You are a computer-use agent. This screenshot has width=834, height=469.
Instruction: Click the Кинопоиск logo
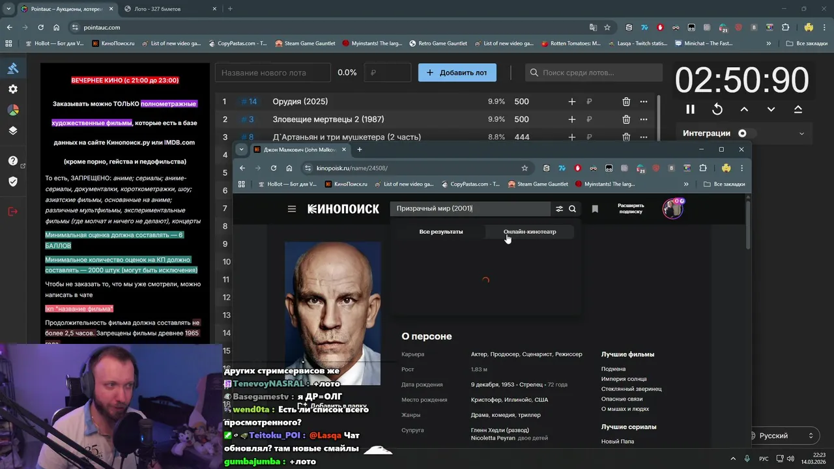[x=343, y=209]
